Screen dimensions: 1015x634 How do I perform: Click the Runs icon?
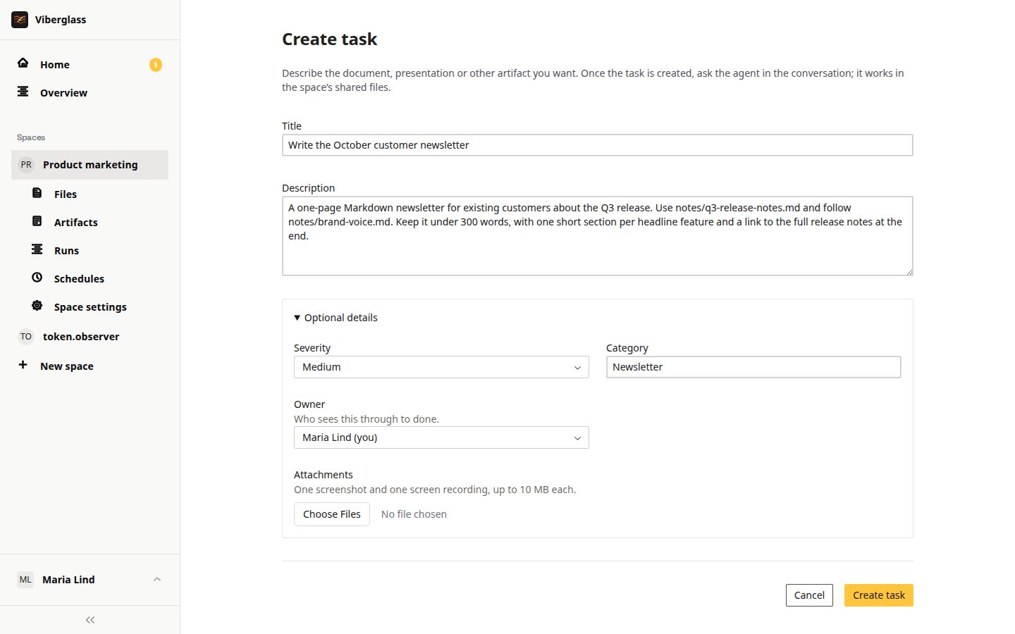click(37, 249)
